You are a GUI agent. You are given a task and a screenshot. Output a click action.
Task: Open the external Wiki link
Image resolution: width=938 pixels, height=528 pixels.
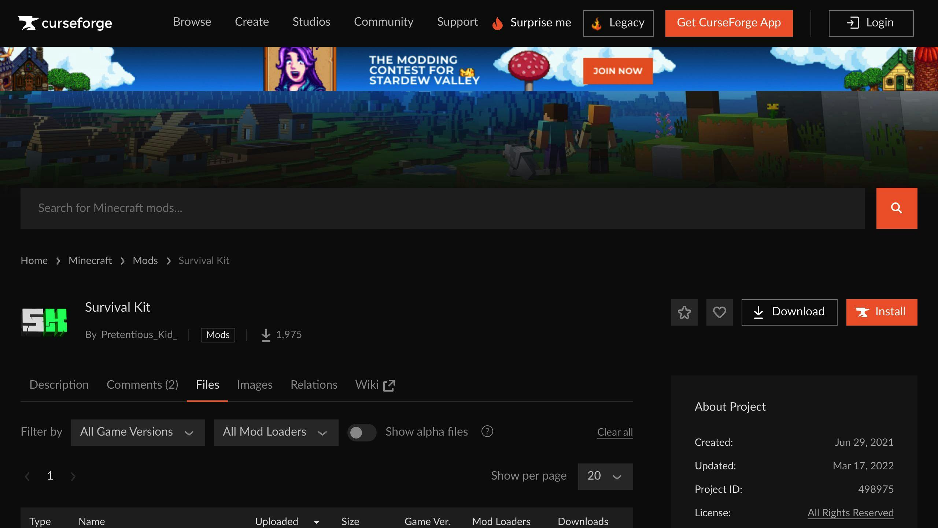pyautogui.click(x=375, y=385)
